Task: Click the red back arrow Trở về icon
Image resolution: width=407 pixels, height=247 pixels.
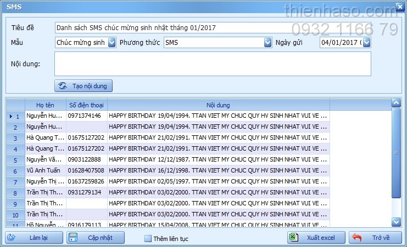Action: pos(357,238)
